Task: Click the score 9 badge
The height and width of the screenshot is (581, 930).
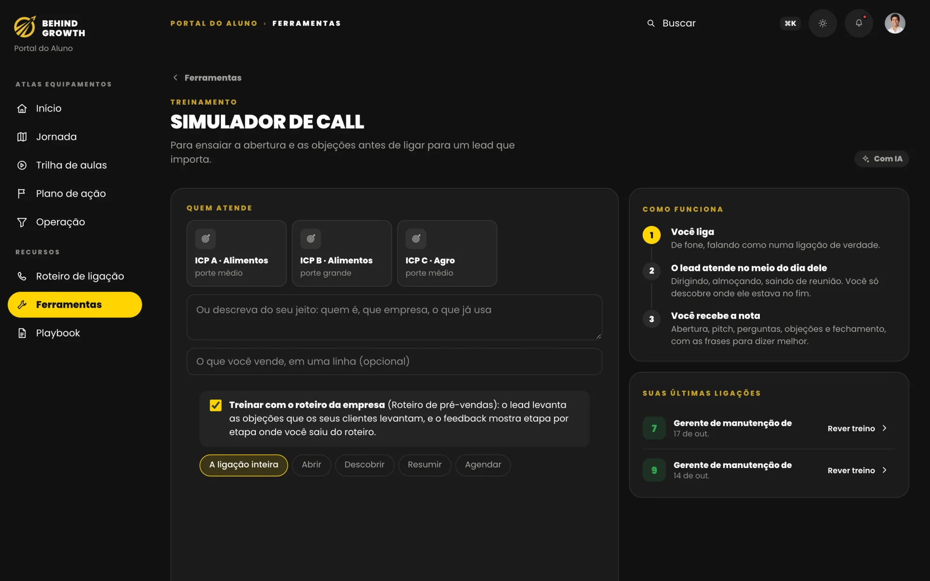Action: (654, 470)
